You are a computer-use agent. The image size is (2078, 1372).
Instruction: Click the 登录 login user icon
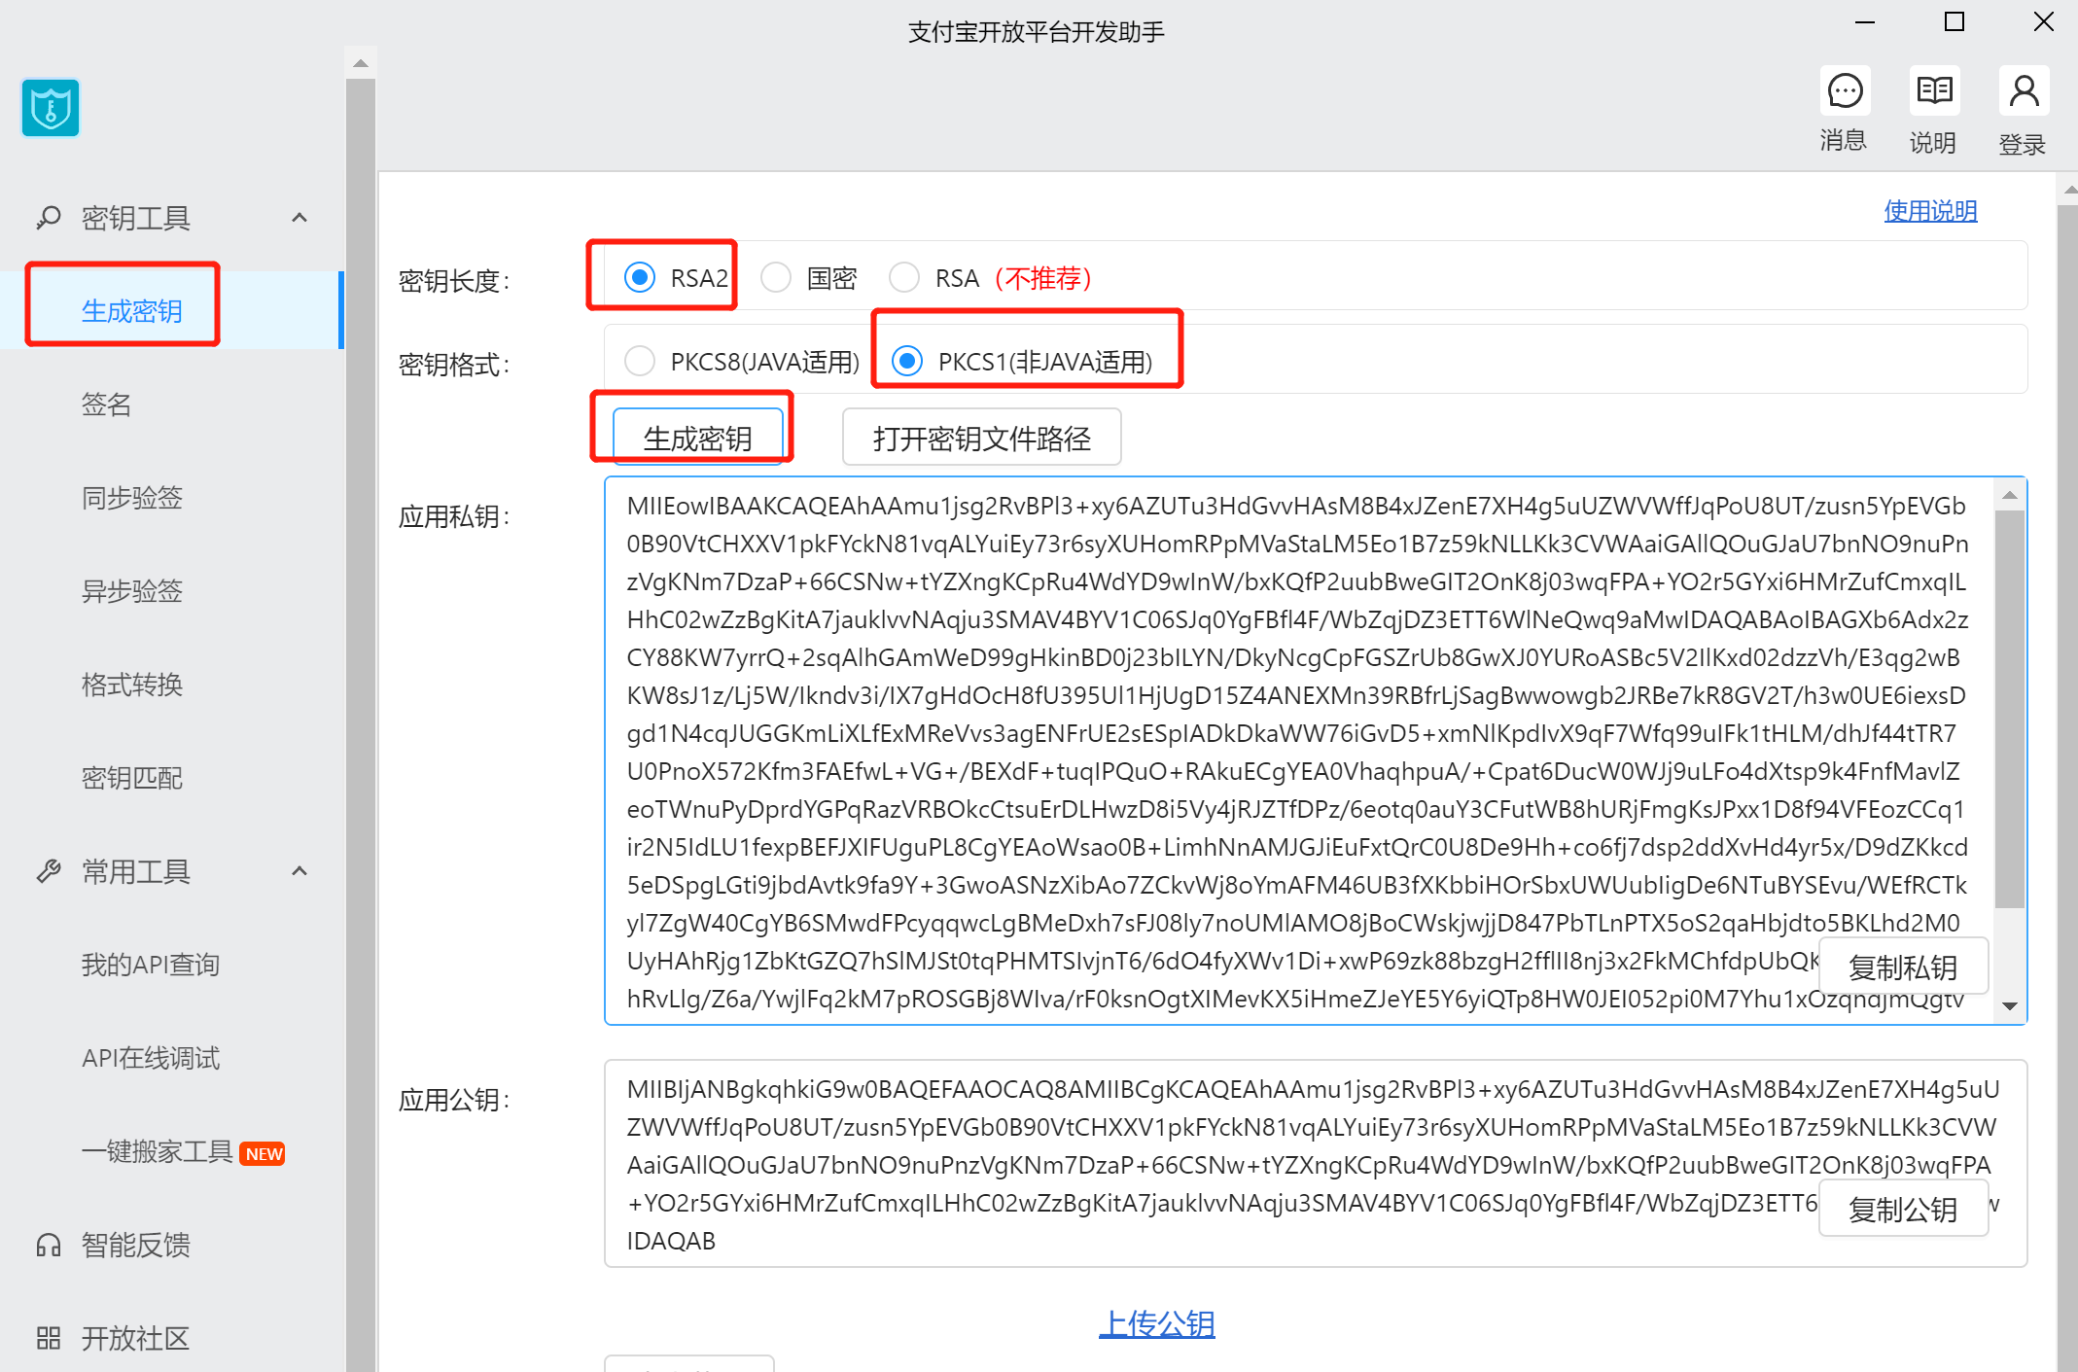pos(2024,92)
